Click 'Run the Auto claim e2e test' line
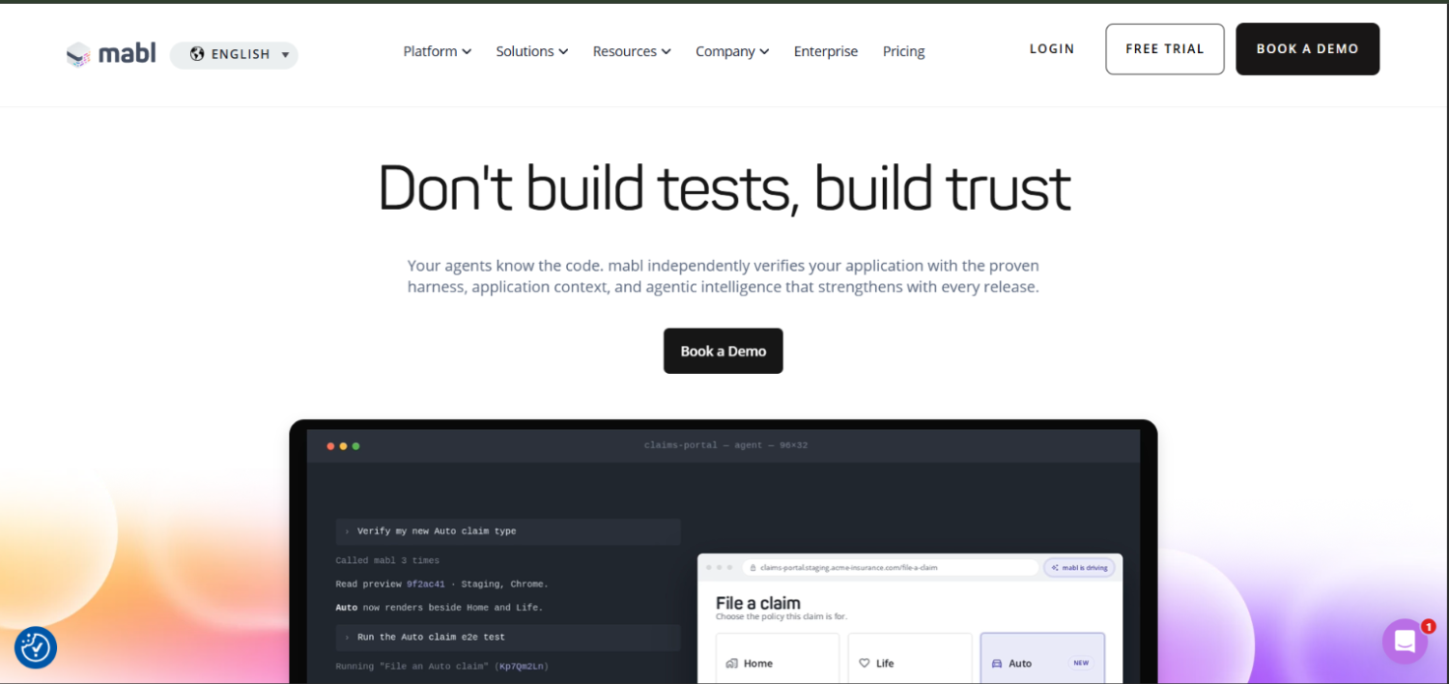This screenshot has height=684, width=1449. tap(508, 638)
